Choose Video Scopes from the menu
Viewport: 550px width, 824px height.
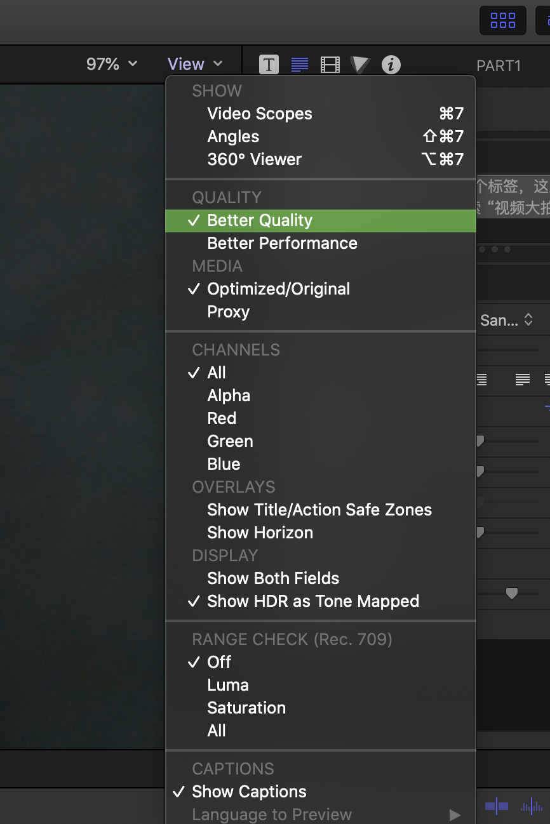260,114
